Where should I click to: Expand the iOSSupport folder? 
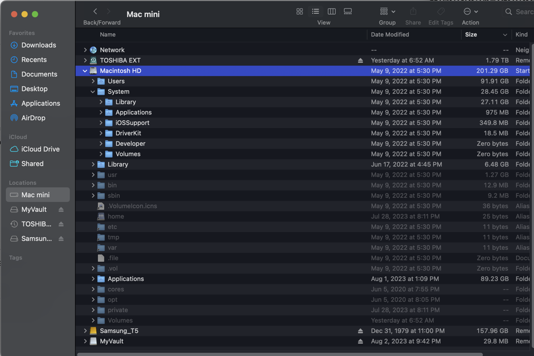(x=101, y=123)
